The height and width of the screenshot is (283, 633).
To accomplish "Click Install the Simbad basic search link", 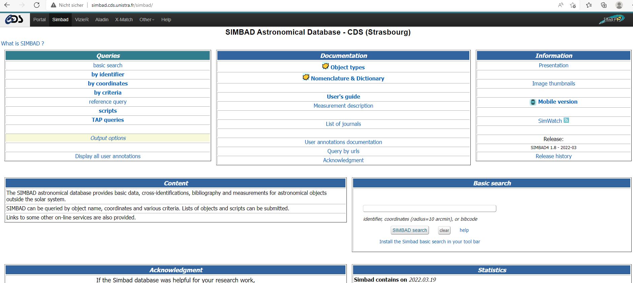I will 430,242.
